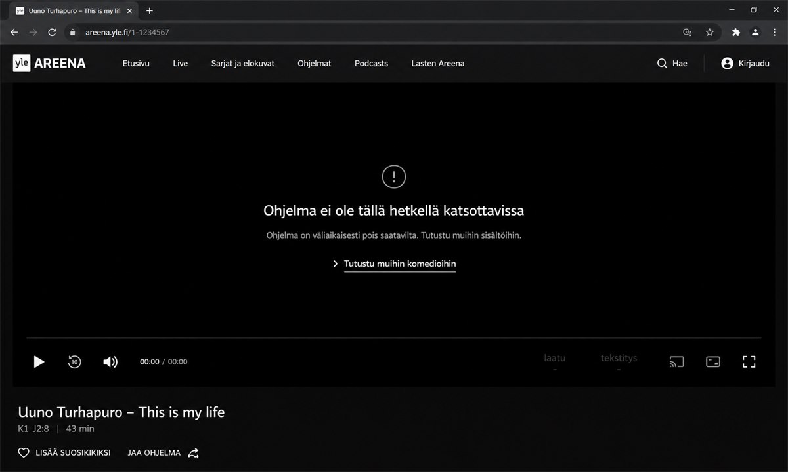Open a new browser tab

(150, 11)
